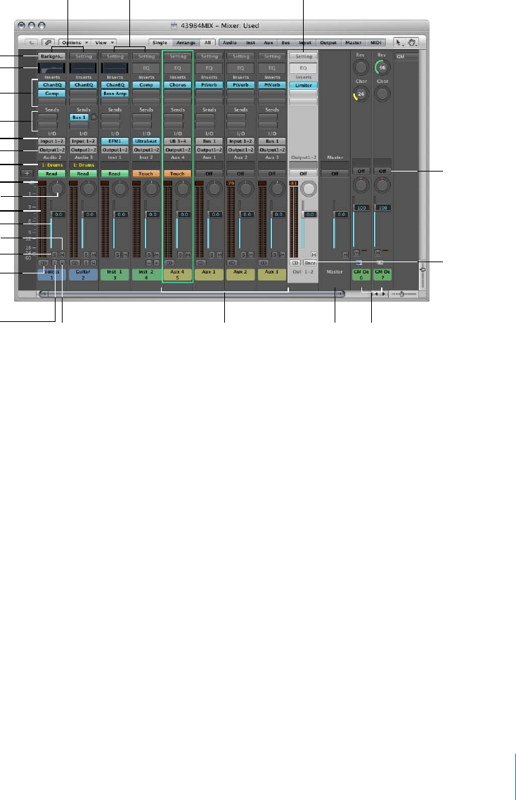Toggle the Master channel filter button
Image resolution: width=516 pixels, height=800 pixels.
point(353,43)
